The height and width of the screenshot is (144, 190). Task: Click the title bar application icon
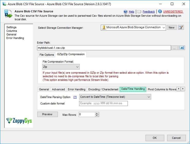click(4, 4)
